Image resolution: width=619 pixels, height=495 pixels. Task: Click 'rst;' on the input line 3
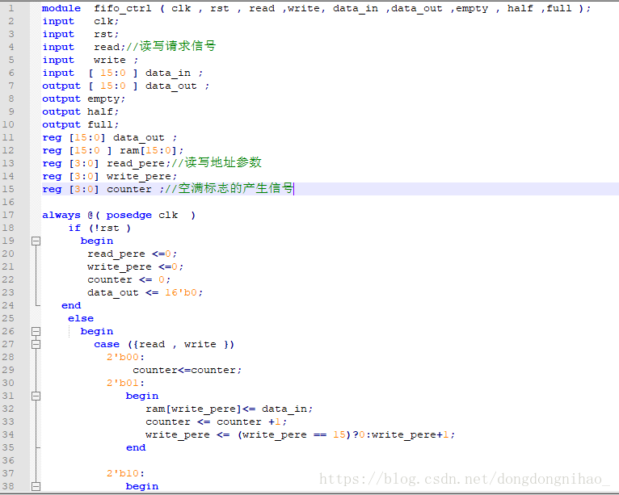[106, 34]
